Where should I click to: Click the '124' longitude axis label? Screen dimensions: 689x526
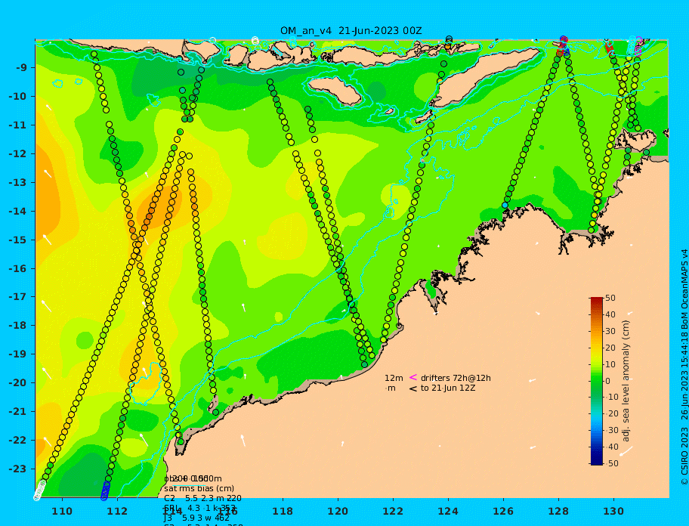[x=448, y=511]
